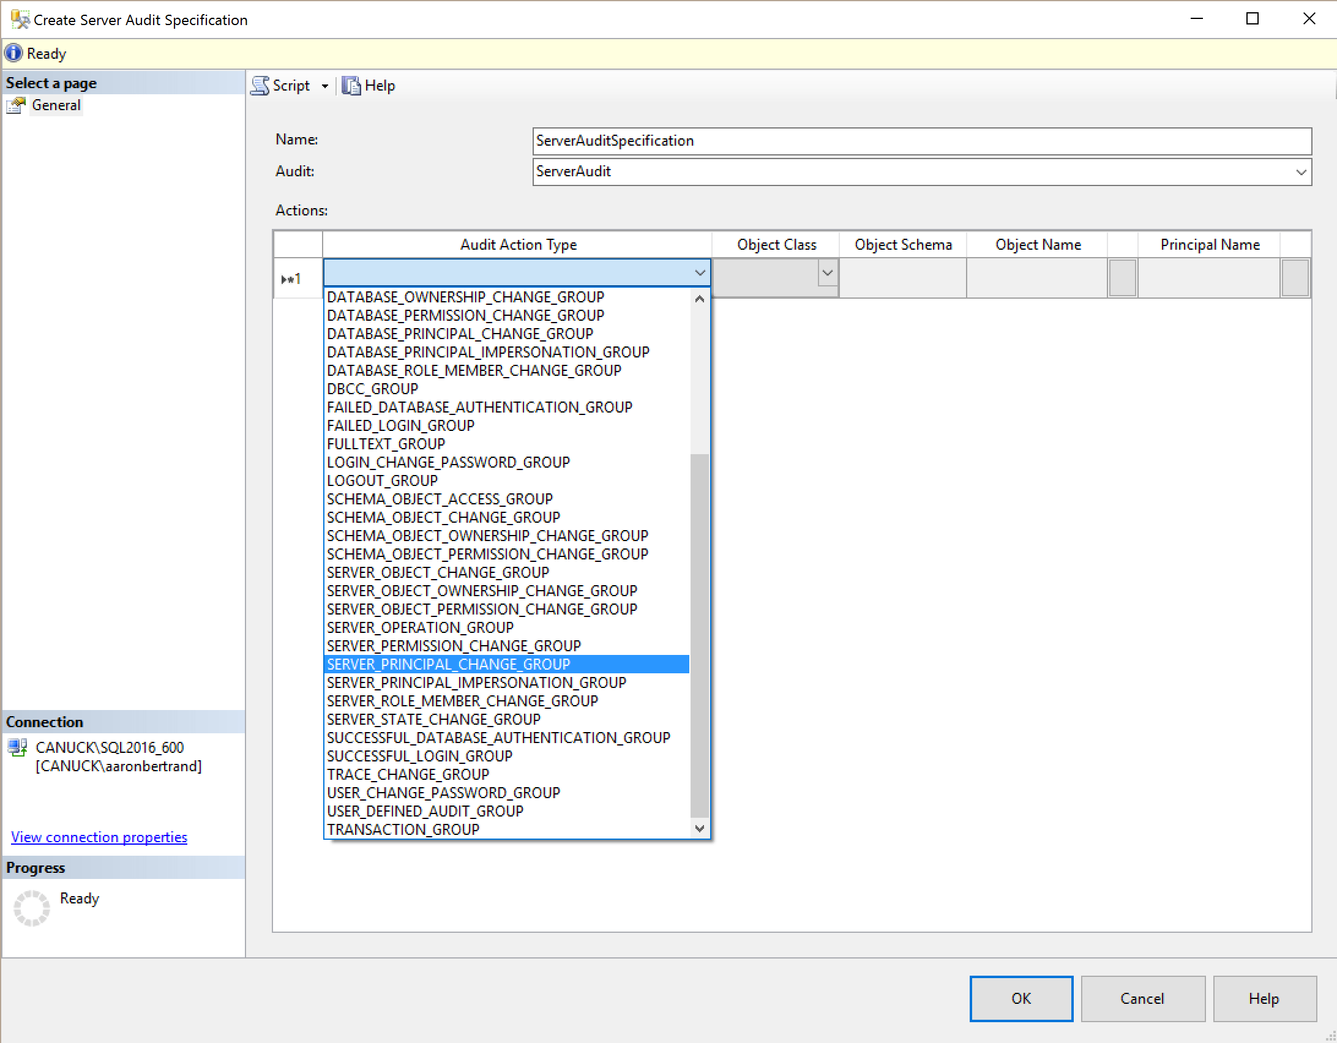Select the General page icon

click(x=16, y=106)
